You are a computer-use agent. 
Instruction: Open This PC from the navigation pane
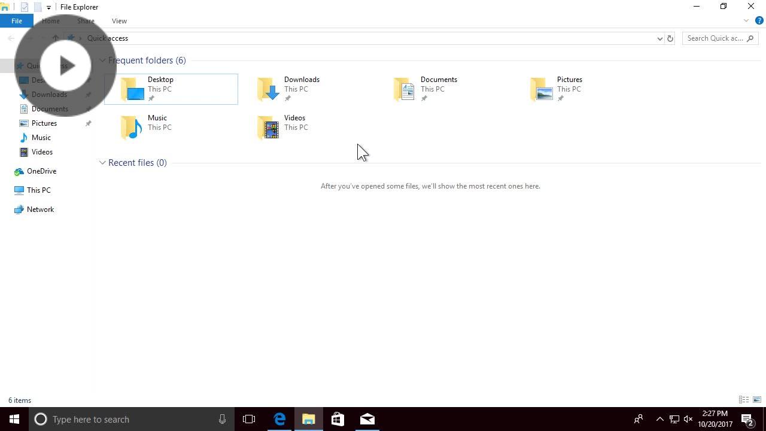click(x=38, y=190)
